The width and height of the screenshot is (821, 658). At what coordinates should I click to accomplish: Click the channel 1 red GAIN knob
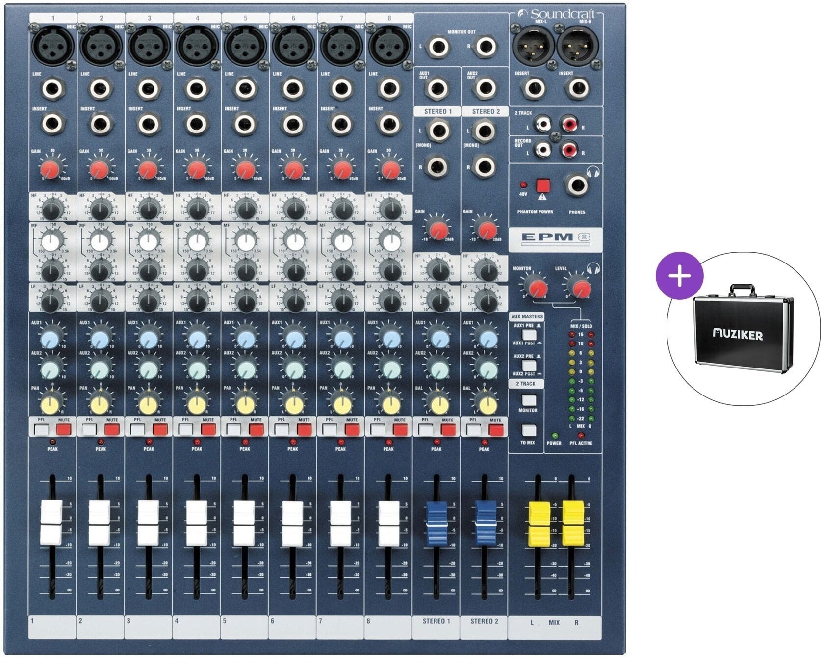(x=51, y=169)
